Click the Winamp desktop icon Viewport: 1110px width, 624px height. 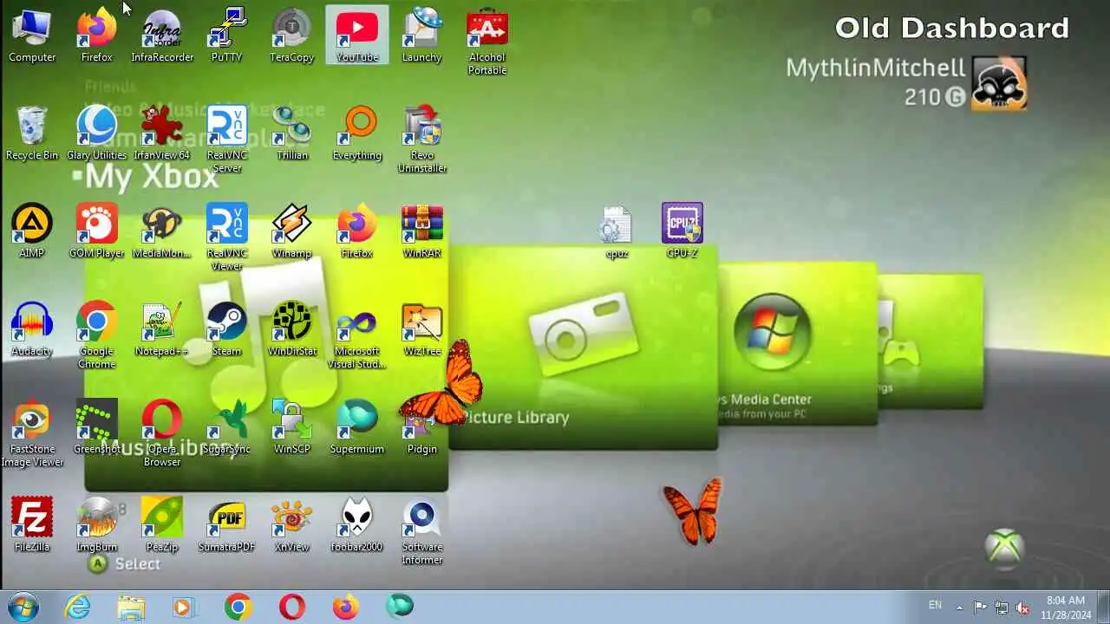coord(292,231)
